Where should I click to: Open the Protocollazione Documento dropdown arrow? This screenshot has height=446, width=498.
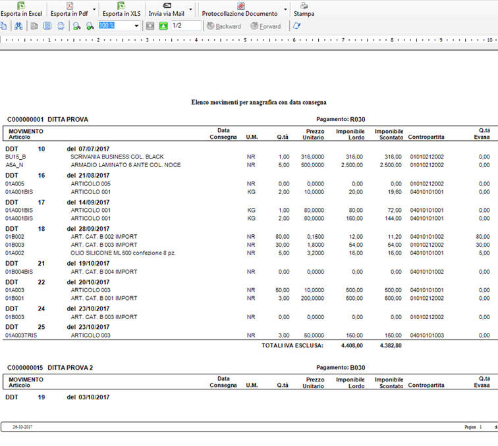click(x=285, y=9)
